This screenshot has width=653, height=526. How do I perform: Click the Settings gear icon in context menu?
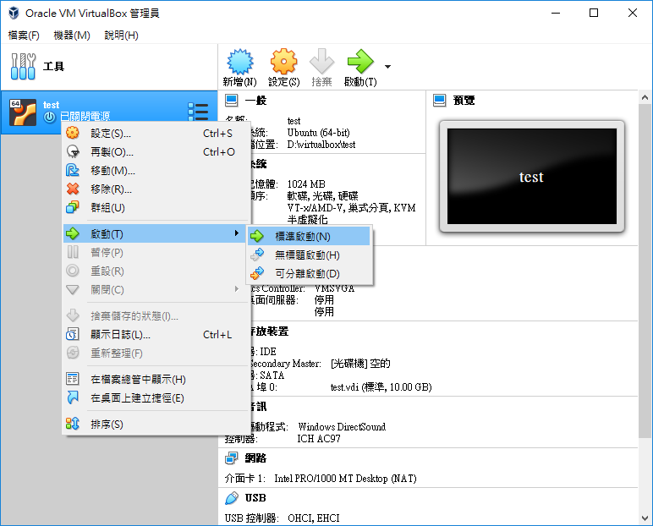point(73,133)
